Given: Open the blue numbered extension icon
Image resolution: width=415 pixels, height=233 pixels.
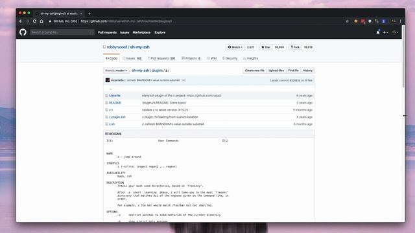Looking at the screenshot, I should [383, 21].
